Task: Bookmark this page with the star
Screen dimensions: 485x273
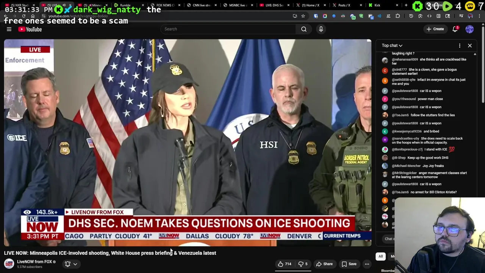Action: click(303, 16)
